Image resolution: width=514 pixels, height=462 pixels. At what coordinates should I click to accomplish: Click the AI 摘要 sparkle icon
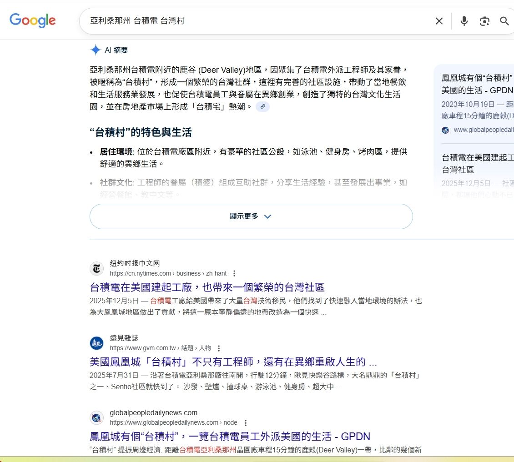[96, 50]
